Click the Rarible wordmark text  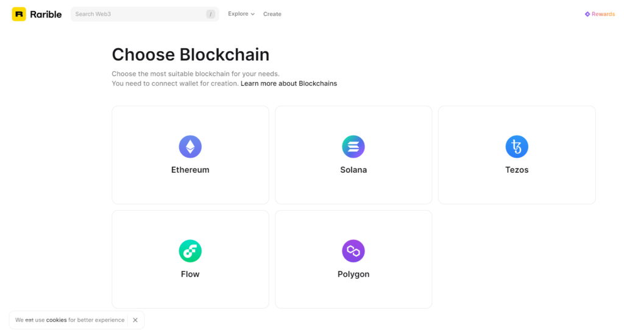46,15
